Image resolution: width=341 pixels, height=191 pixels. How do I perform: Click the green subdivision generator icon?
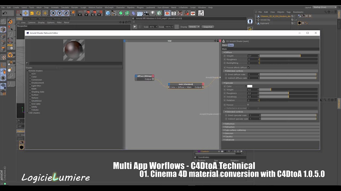121,13
